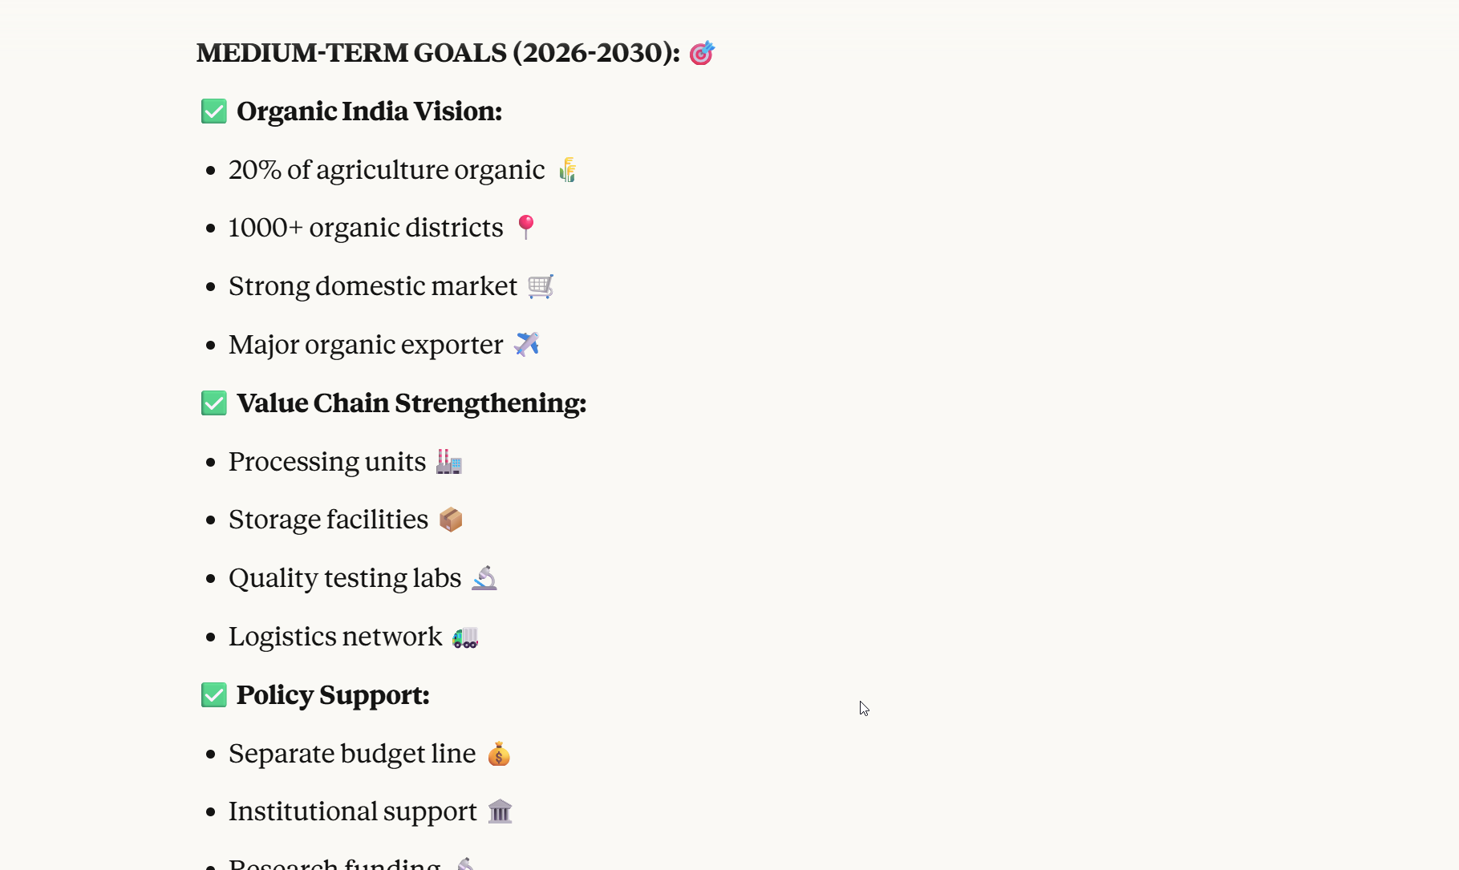Click the 'Separate budget line' bullet text
The image size is (1459, 870).
[352, 754]
